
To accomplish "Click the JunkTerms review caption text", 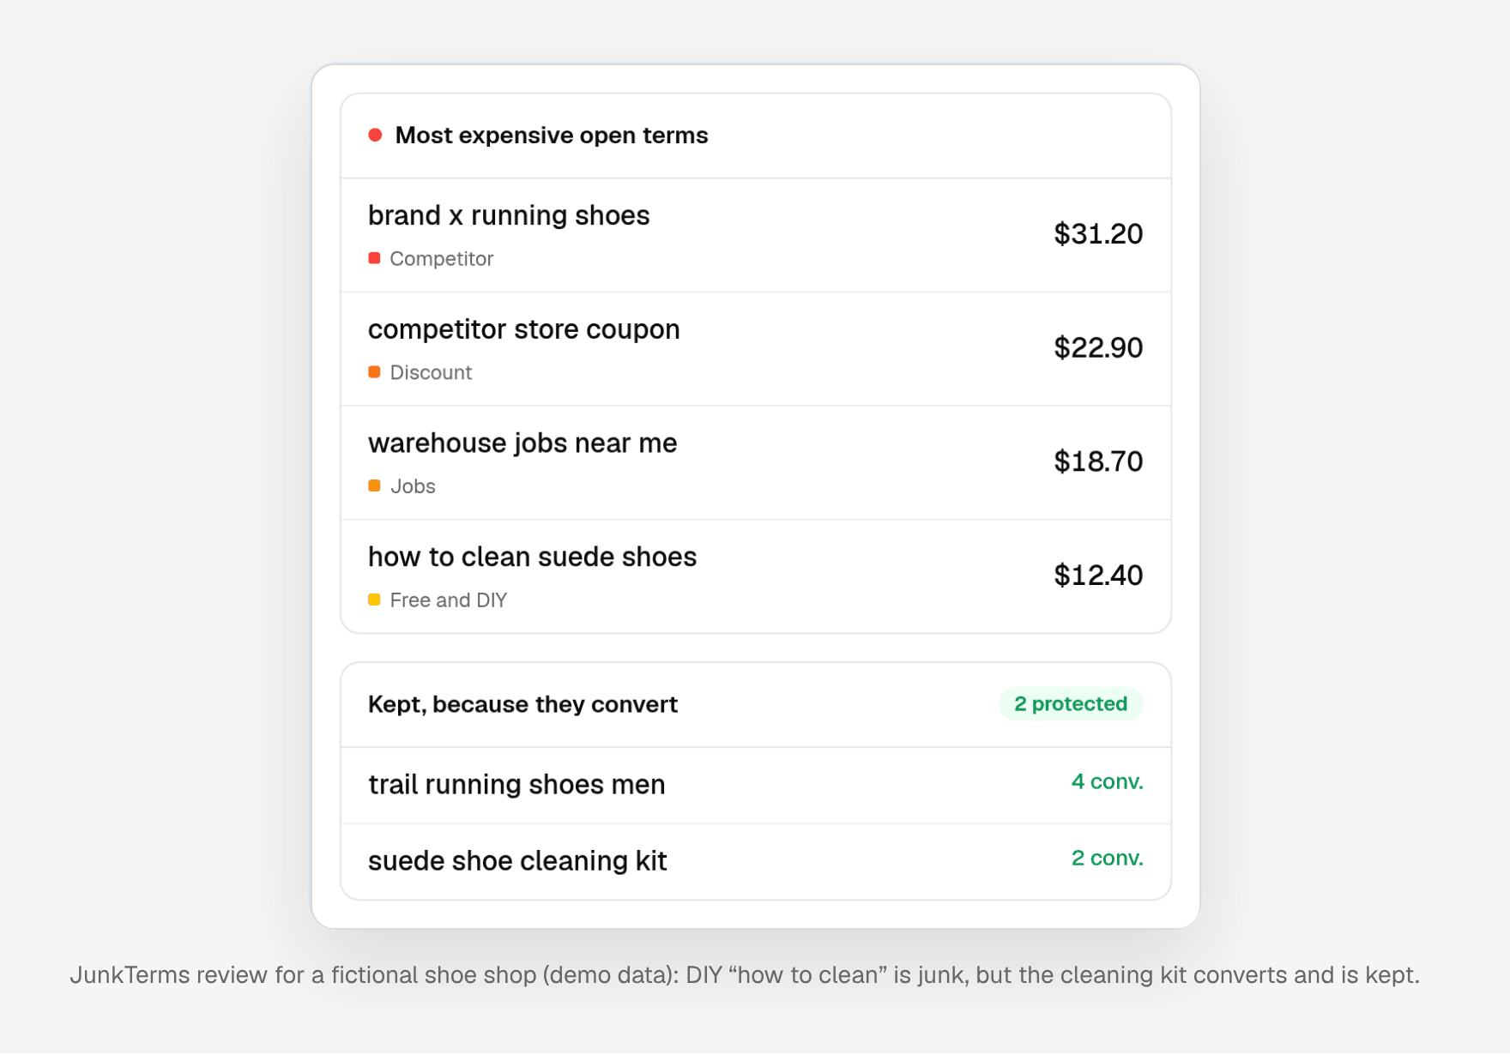I will pyautogui.click(x=745, y=975).
